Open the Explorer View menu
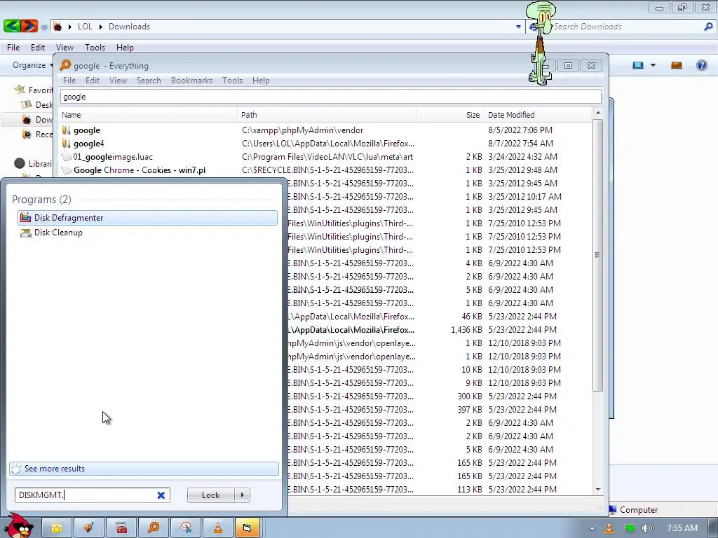The width and height of the screenshot is (718, 538). click(65, 47)
